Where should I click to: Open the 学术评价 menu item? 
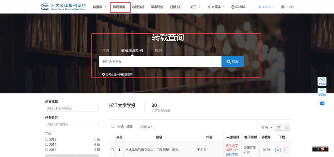157,7
